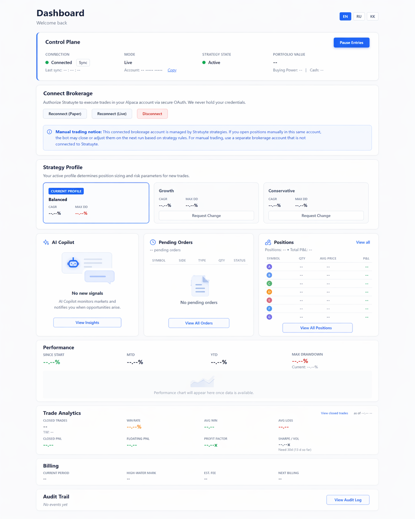Click the info icon in manual trading notice
Screen dimensions: 415x519
point(50,132)
